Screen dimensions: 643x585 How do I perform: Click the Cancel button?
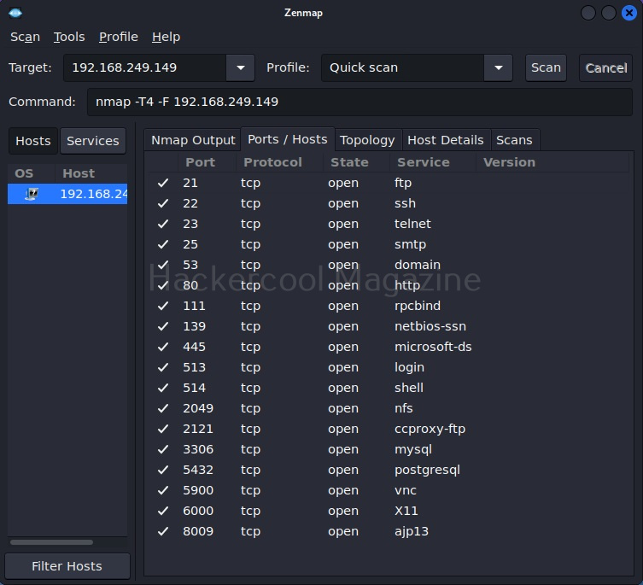[605, 67]
